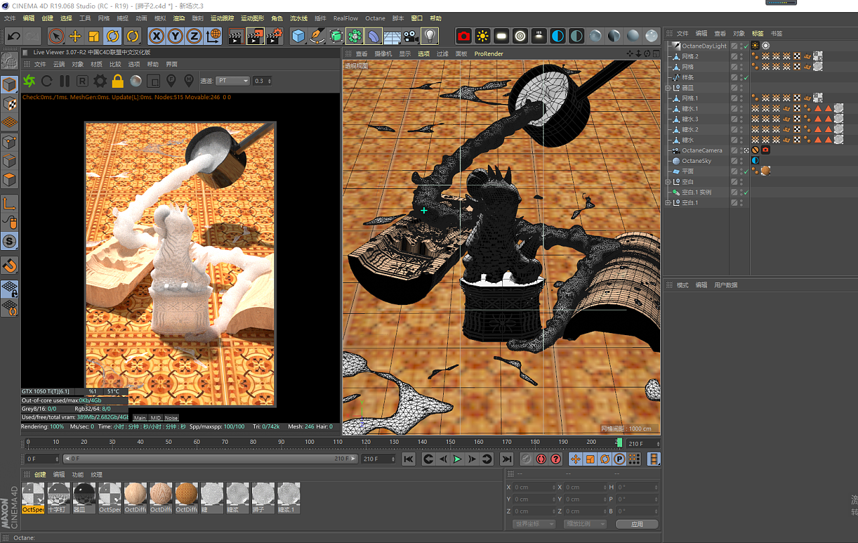Toggle world coordinate system icon
This screenshot has height=543, width=858.
point(214,36)
